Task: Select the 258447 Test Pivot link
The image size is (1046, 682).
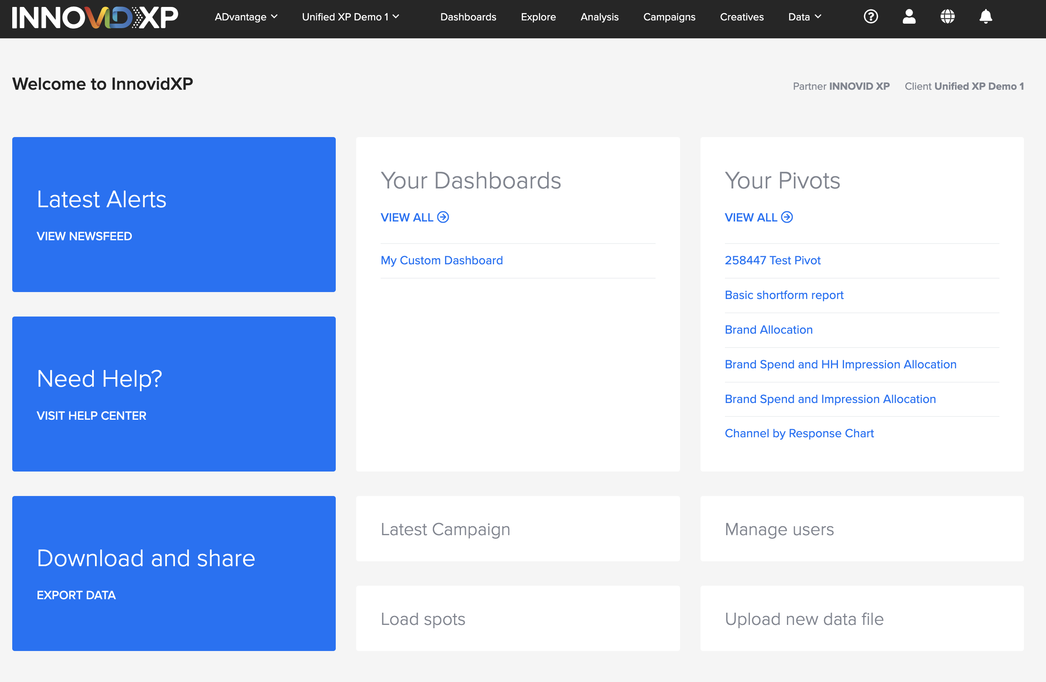Action: click(x=772, y=260)
